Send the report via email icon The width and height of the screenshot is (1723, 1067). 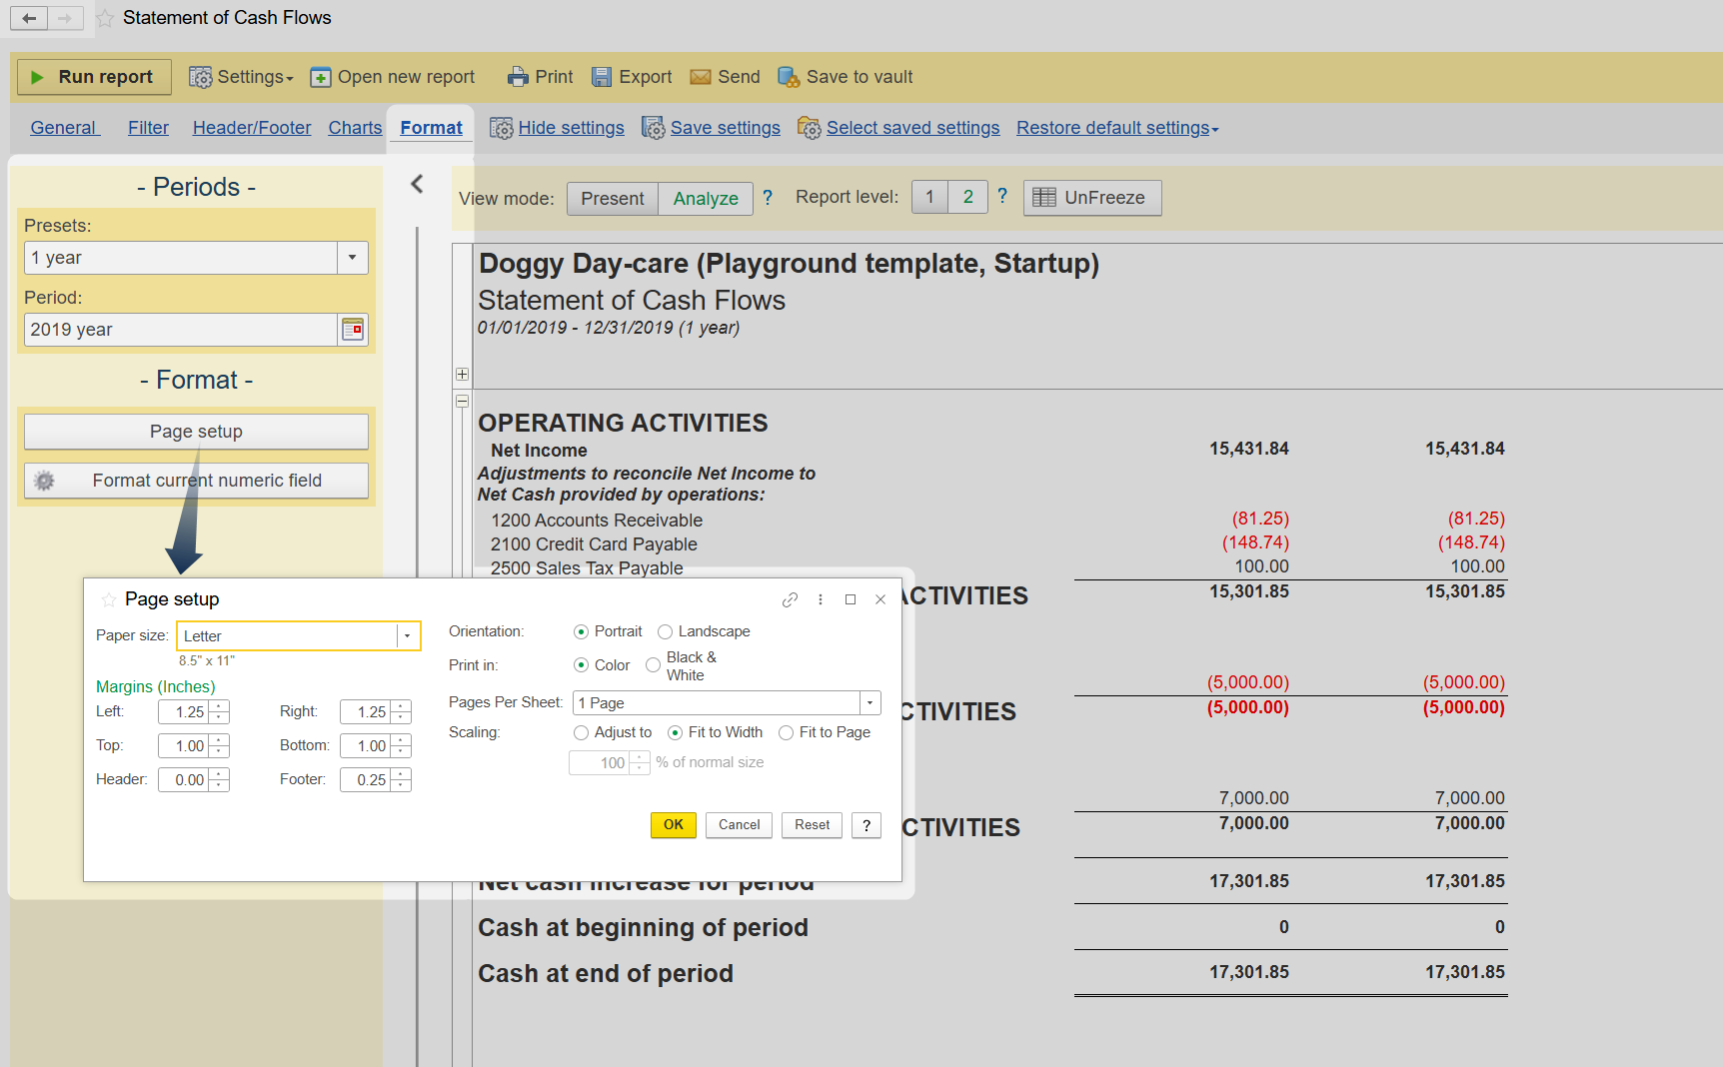point(701,77)
